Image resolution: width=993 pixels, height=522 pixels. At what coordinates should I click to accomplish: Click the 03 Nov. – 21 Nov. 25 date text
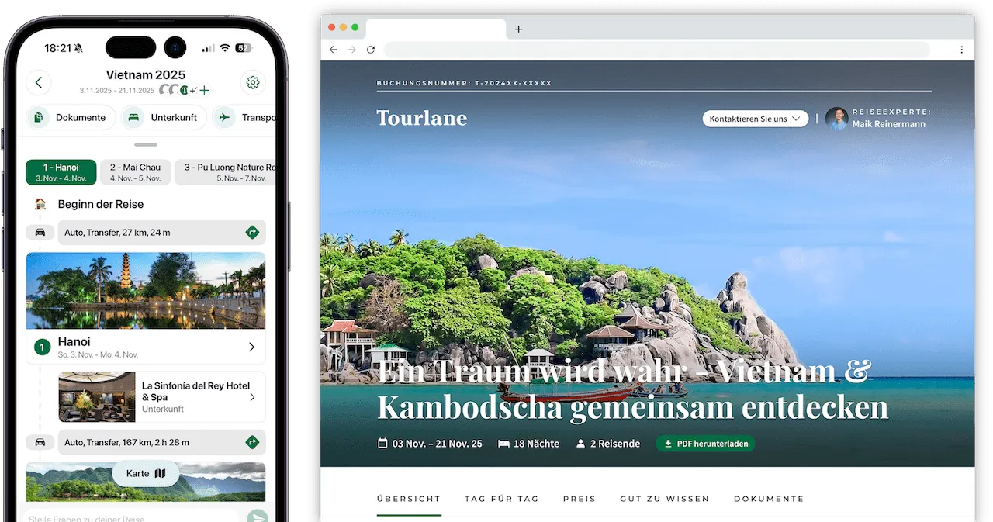pos(437,444)
